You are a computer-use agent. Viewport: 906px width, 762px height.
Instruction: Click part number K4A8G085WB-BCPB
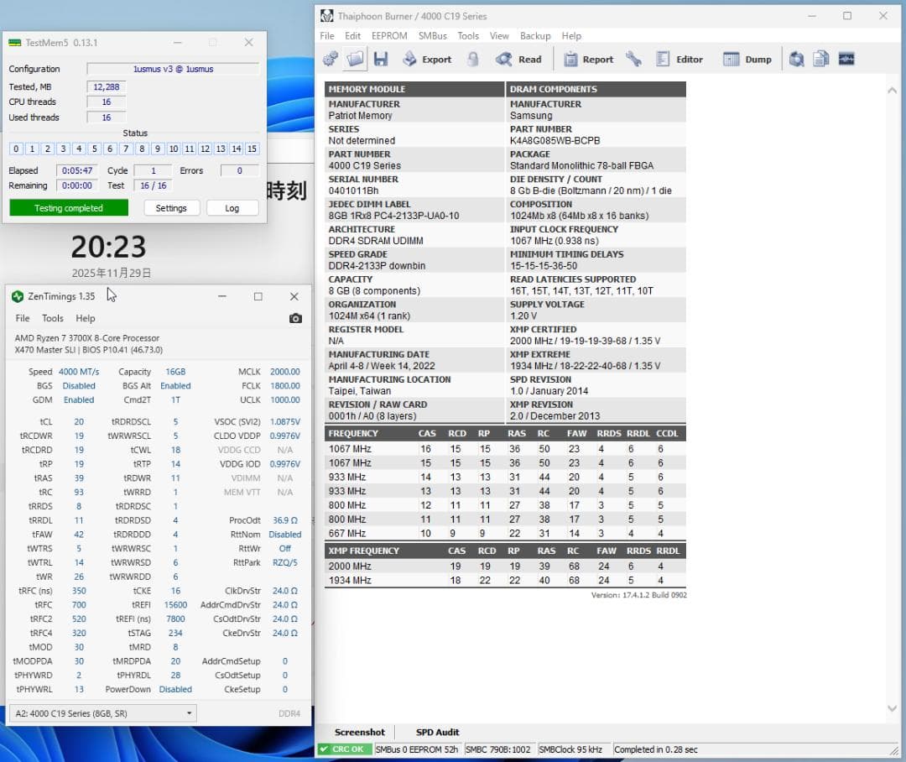click(x=555, y=140)
